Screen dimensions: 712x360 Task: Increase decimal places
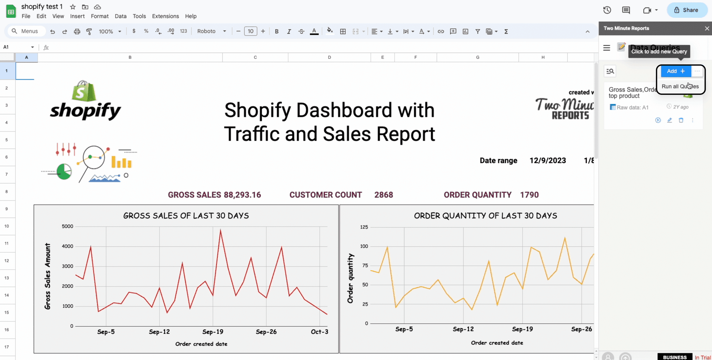coord(171,31)
